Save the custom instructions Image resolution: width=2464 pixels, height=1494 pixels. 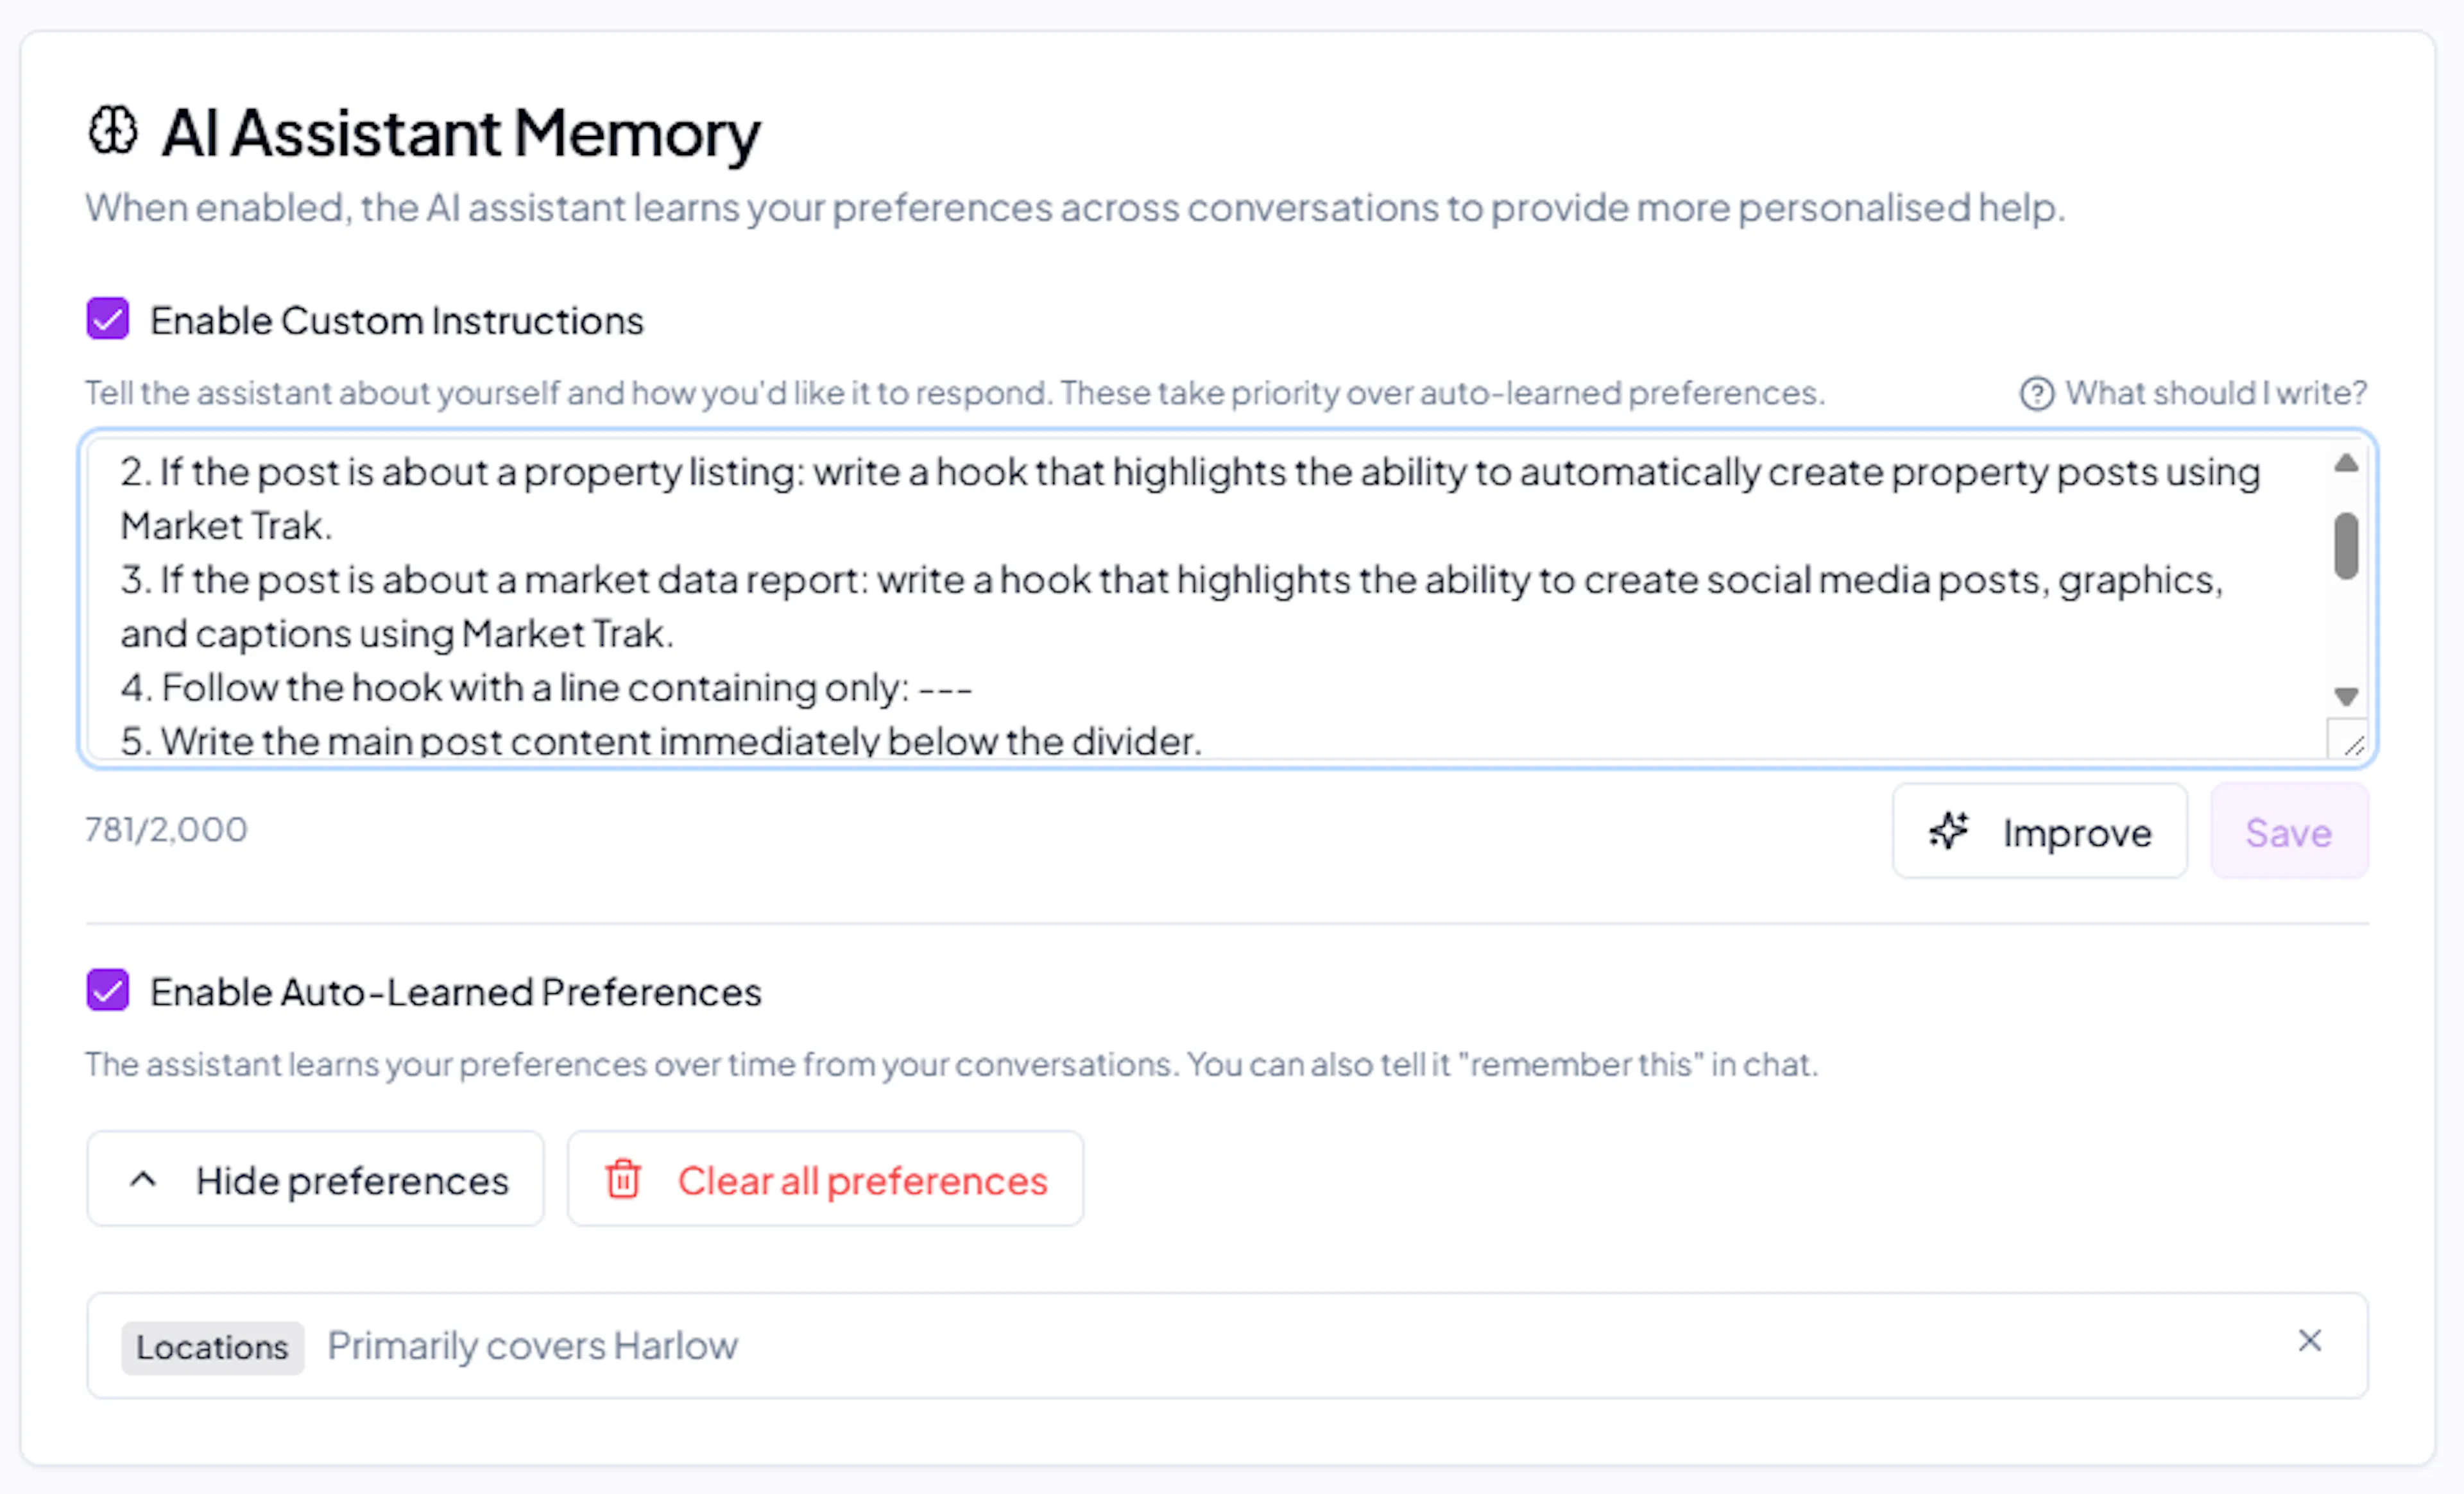pyautogui.click(x=2288, y=832)
